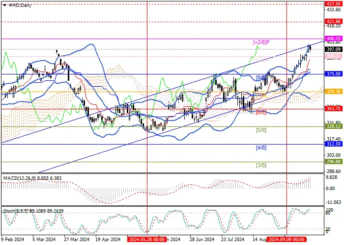This screenshot has width=344, height=245.
Task: Click the 296.88 olive price label
Action: (x=333, y=161)
